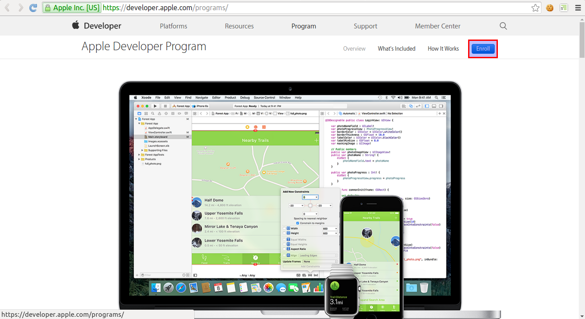Go to Member Center

[x=437, y=26]
